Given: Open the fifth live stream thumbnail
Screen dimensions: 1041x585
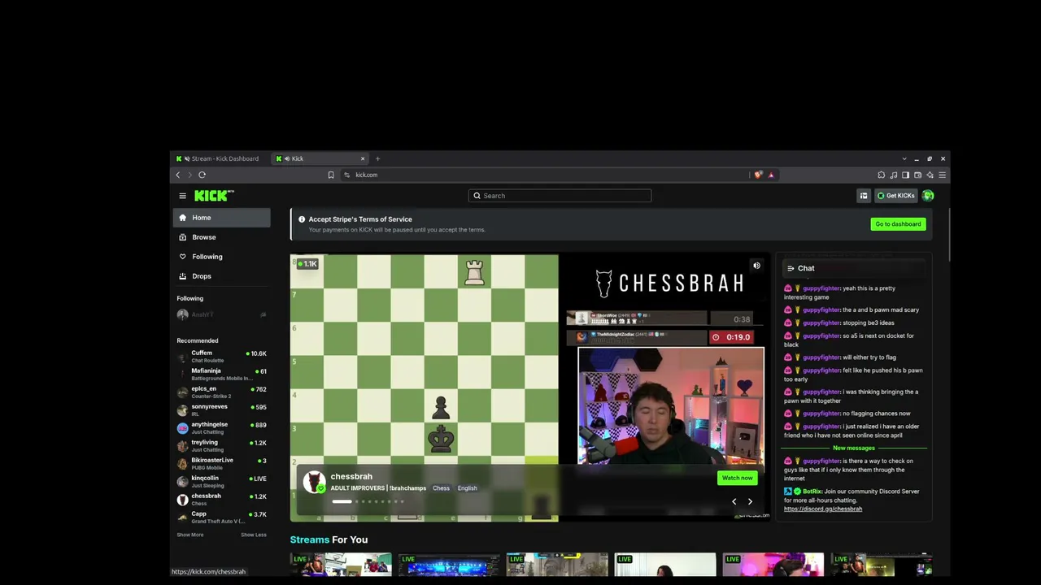Looking at the screenshot, I should pos(773,565).
